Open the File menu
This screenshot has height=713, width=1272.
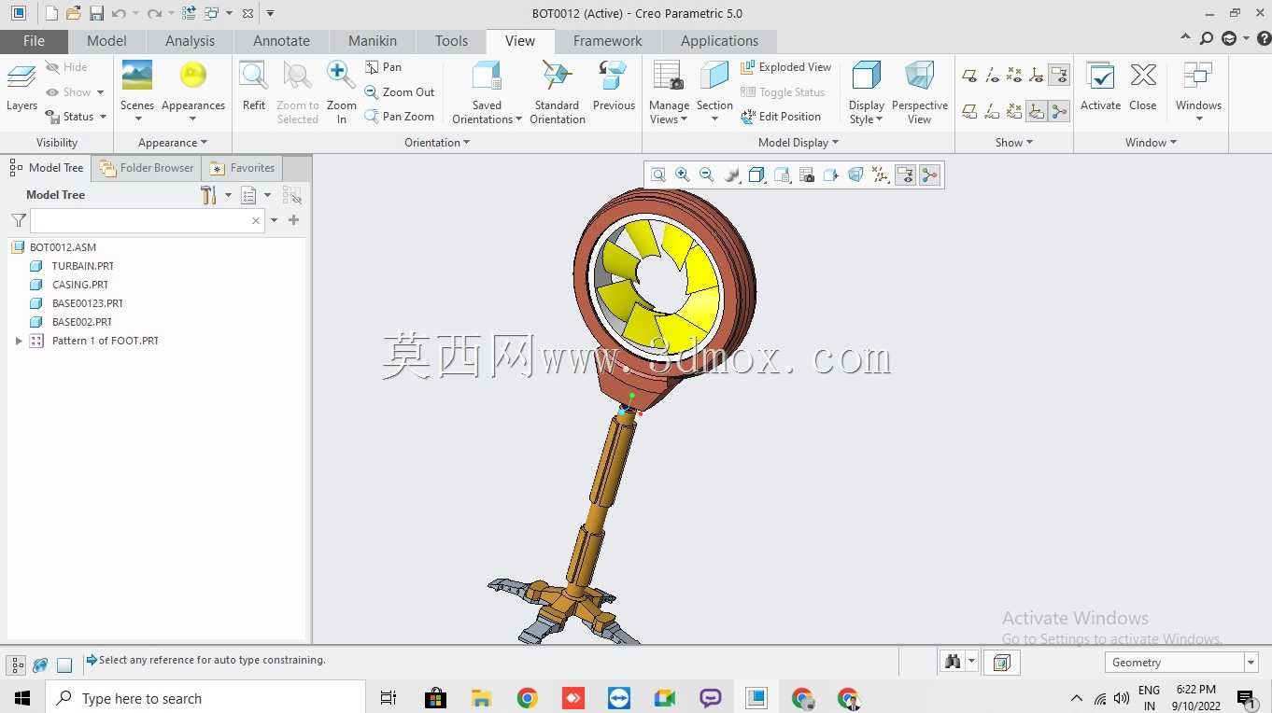click(x=34, y=41)
